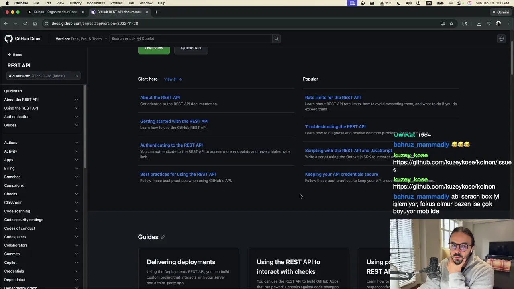Open View all link
This screenshot has width=514, height=289.
(173, 79)
